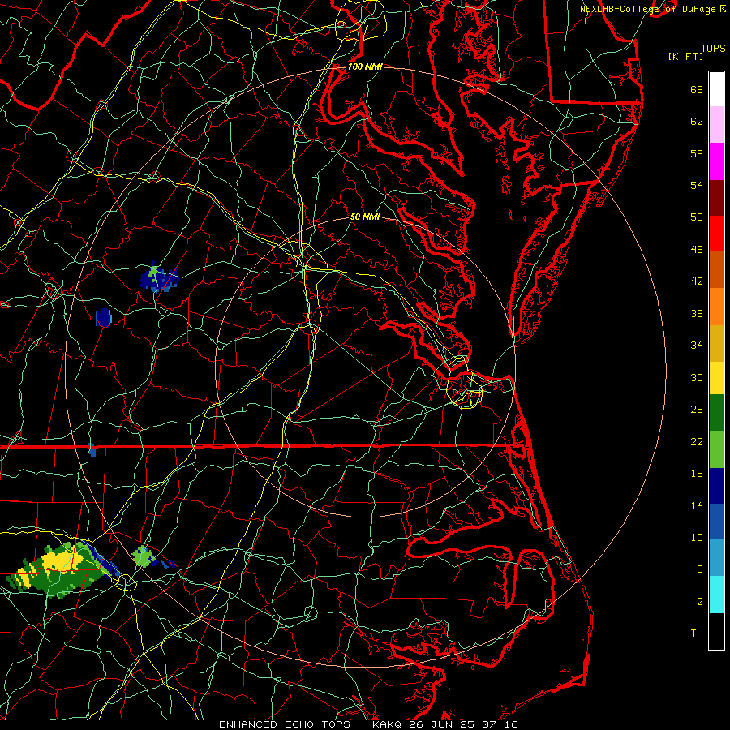Click the 66 label on the legend

[697, 90]
